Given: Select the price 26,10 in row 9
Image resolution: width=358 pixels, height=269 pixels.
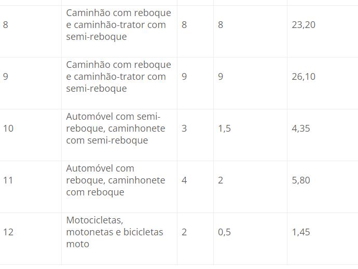Looking at the screenshot, I should [x=304, y=77].
